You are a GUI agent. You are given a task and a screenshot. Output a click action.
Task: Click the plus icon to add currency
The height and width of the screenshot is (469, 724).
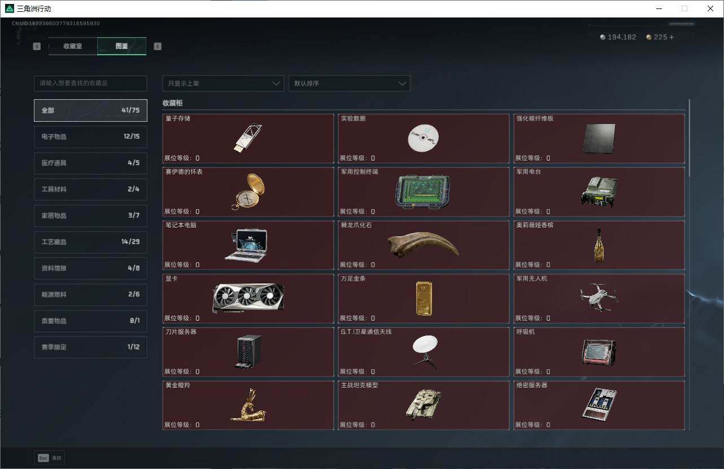pyautogui.click(x=671, y=37)
